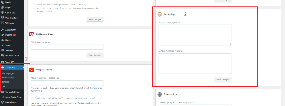Screen dimensions: 285x106
Task: Click the AliExpress settings icon
Action: click(32, 70)
